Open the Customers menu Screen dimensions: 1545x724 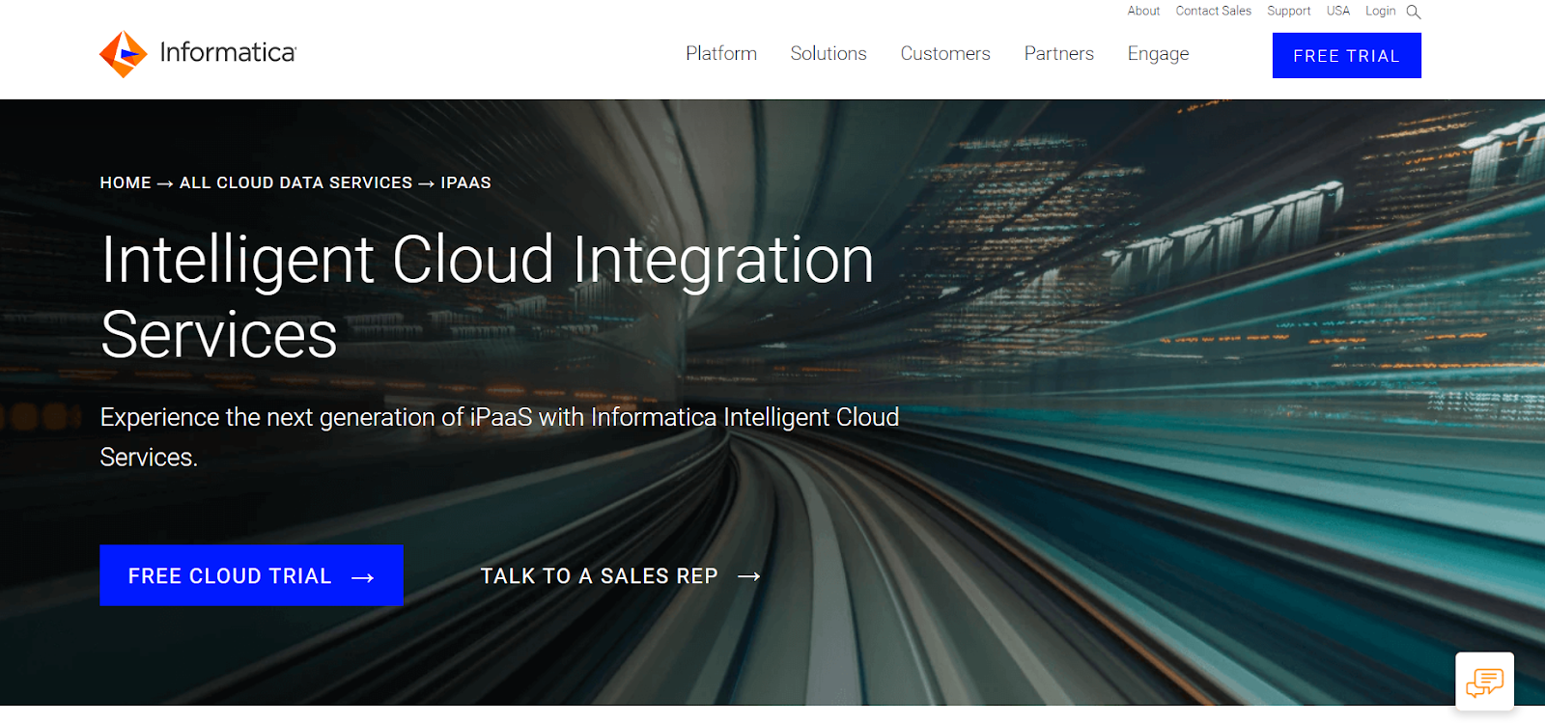tap(945, 54)
